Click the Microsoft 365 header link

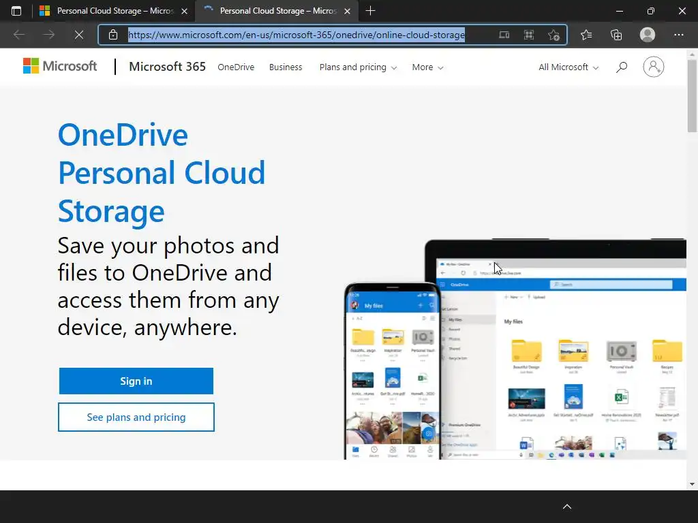pos(168,67)
